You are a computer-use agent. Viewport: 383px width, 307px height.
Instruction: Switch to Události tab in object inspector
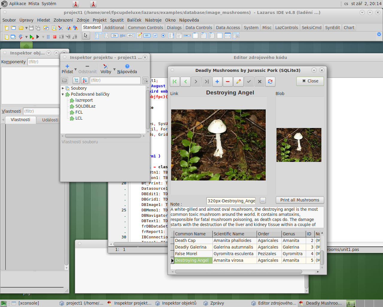tap(50, 120)
